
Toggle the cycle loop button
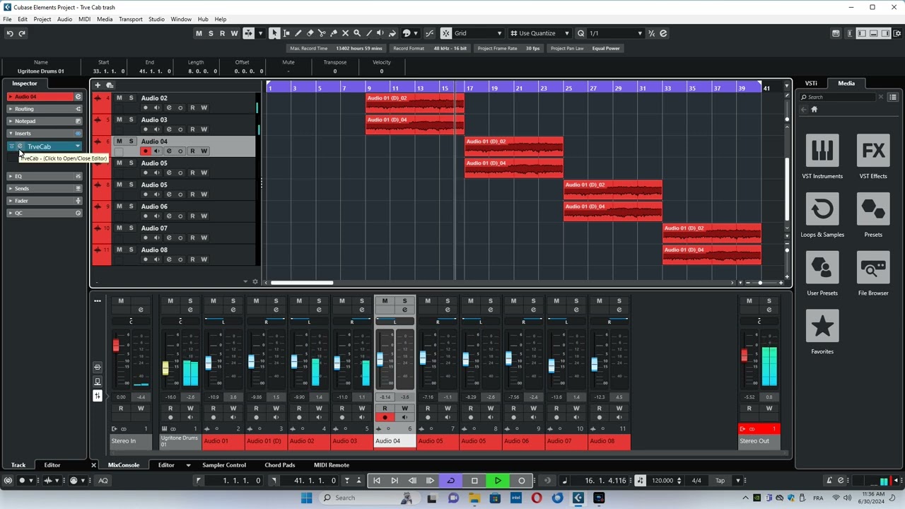(450, 481)
